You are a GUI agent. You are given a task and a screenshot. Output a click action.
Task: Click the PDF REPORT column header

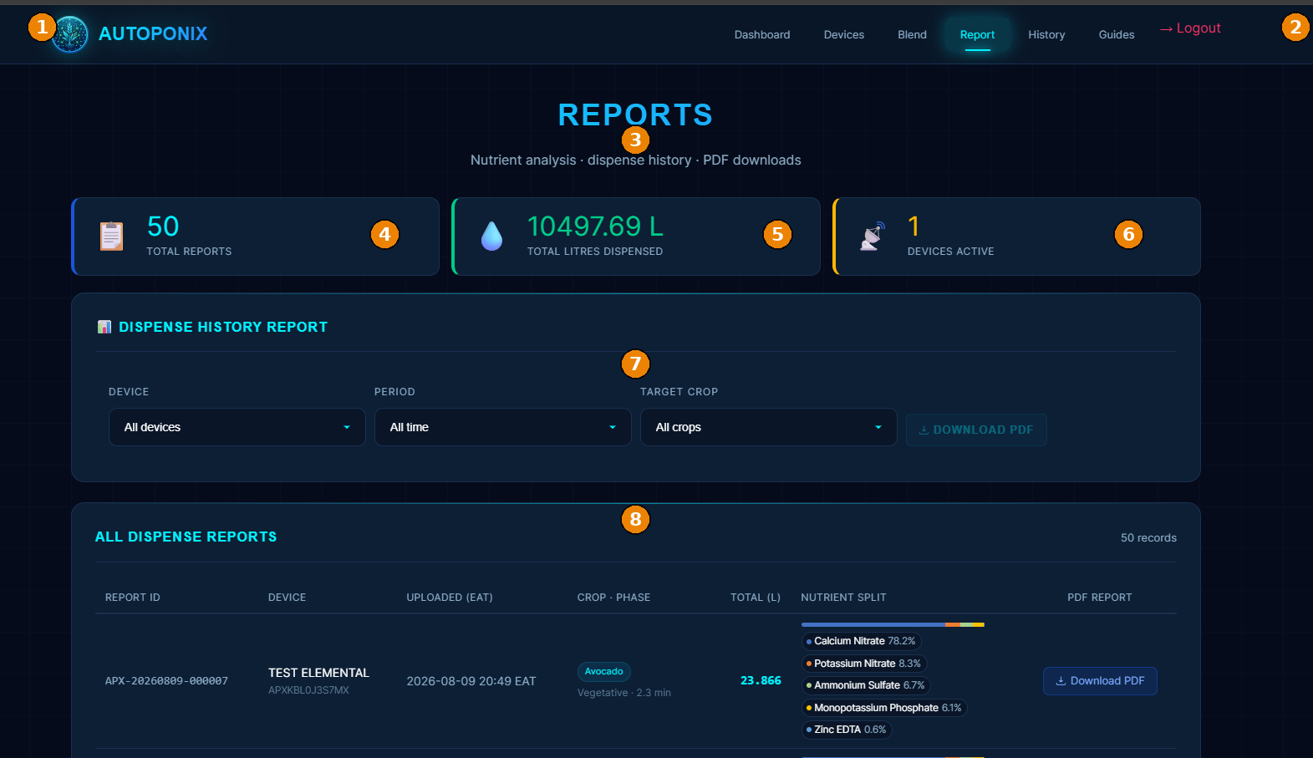tap(1100, 598)
